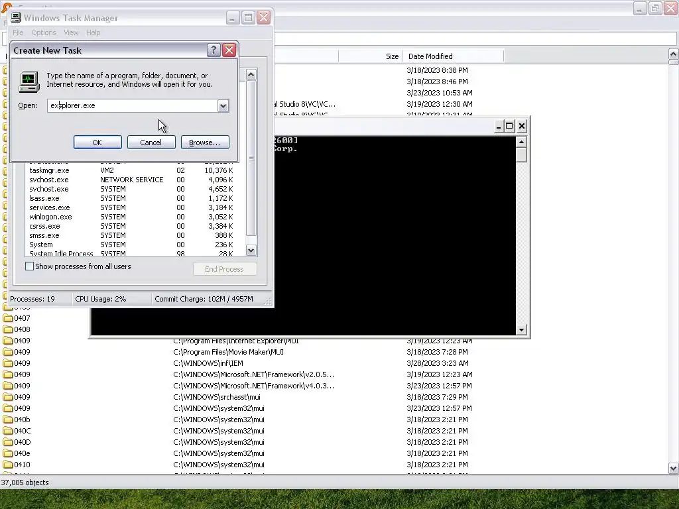Expand the Open combo box dropdown
Screen dimensions: 679x509
click(x=223, y=105)
